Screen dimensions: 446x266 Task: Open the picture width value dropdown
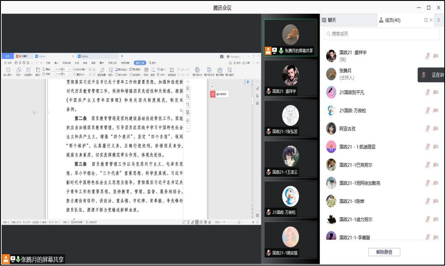(70, 74)
